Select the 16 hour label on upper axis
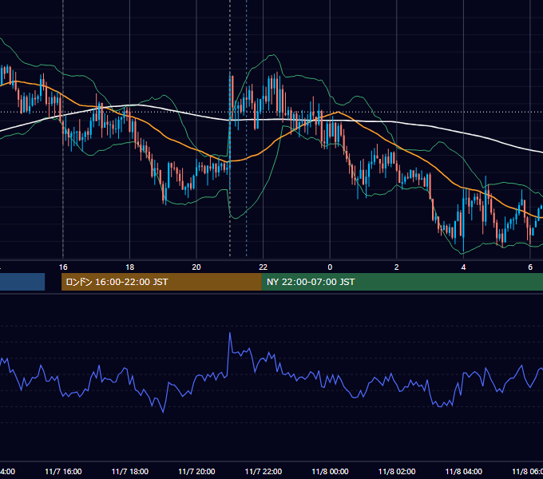 63,267
